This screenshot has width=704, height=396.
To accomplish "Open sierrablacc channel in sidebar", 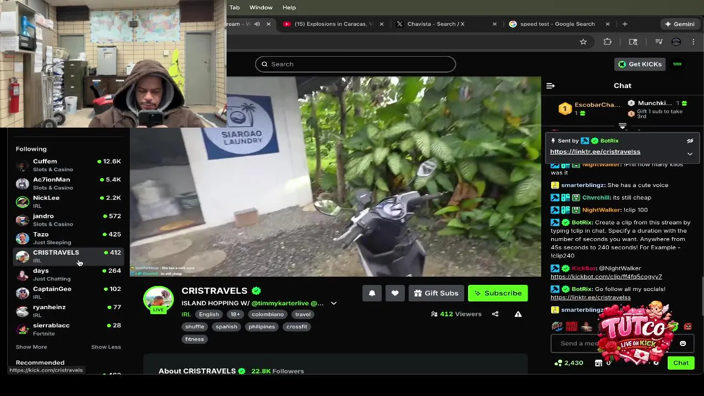I will pyautogui.click(x=68, y=328).
